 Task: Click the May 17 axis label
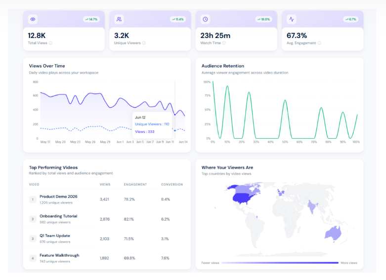(x=45, y=142)
